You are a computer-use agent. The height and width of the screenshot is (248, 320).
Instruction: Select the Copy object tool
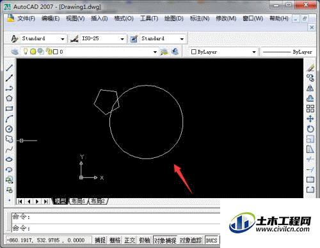click(310, 78)
